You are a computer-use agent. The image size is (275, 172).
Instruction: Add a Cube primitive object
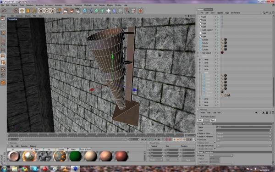pyautogui.click(x=85, y=11)
